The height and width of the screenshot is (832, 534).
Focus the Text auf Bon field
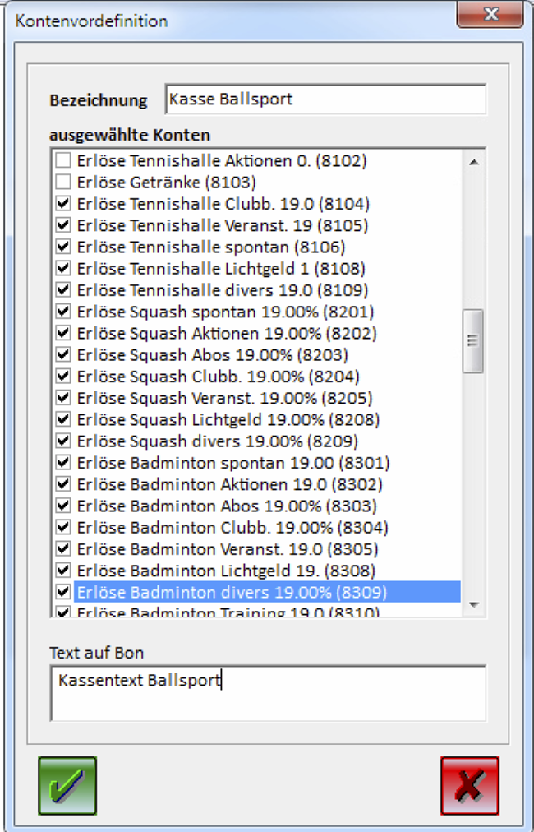click(x=268, y=692)
